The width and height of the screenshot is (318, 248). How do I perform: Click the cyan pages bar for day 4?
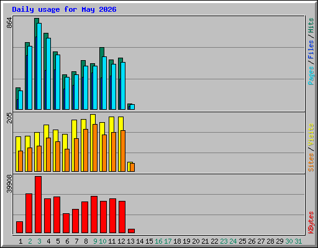point(48,74)
